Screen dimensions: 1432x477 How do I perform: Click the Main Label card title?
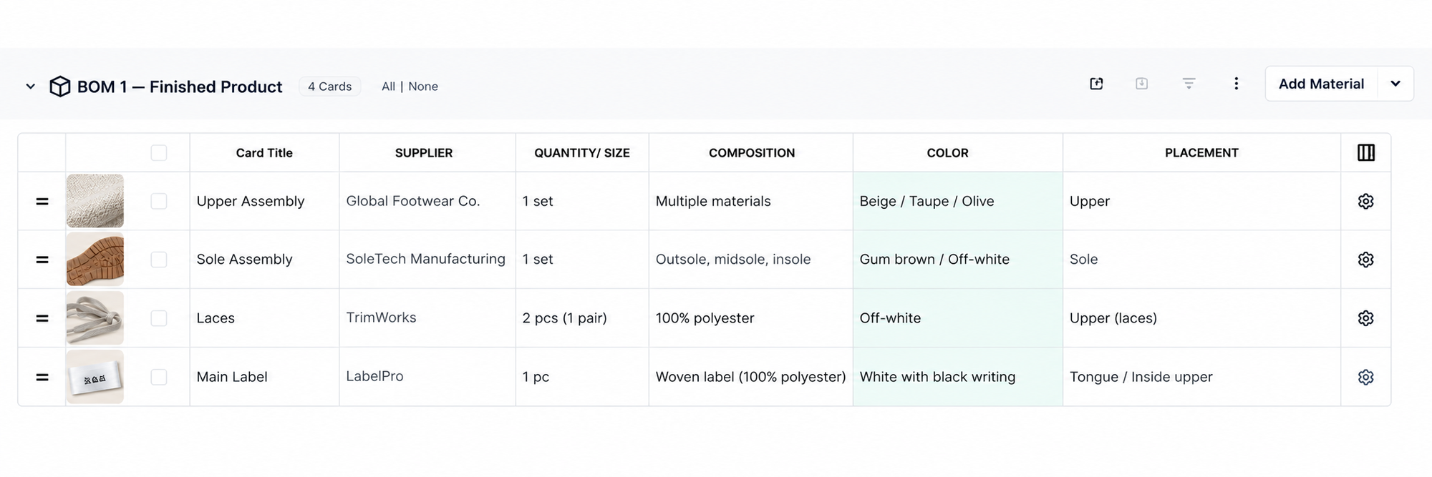232,377
